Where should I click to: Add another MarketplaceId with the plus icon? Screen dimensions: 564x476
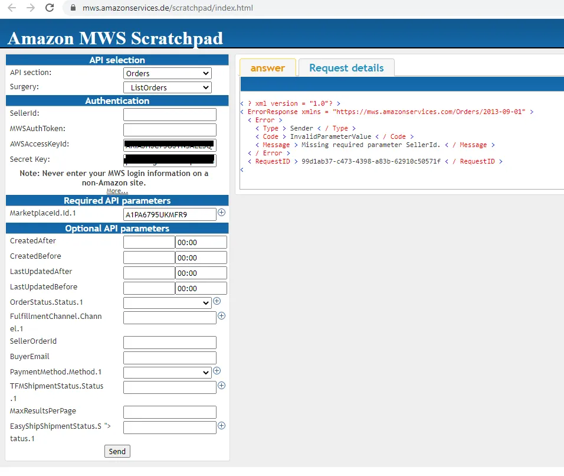tap(222, 213)
